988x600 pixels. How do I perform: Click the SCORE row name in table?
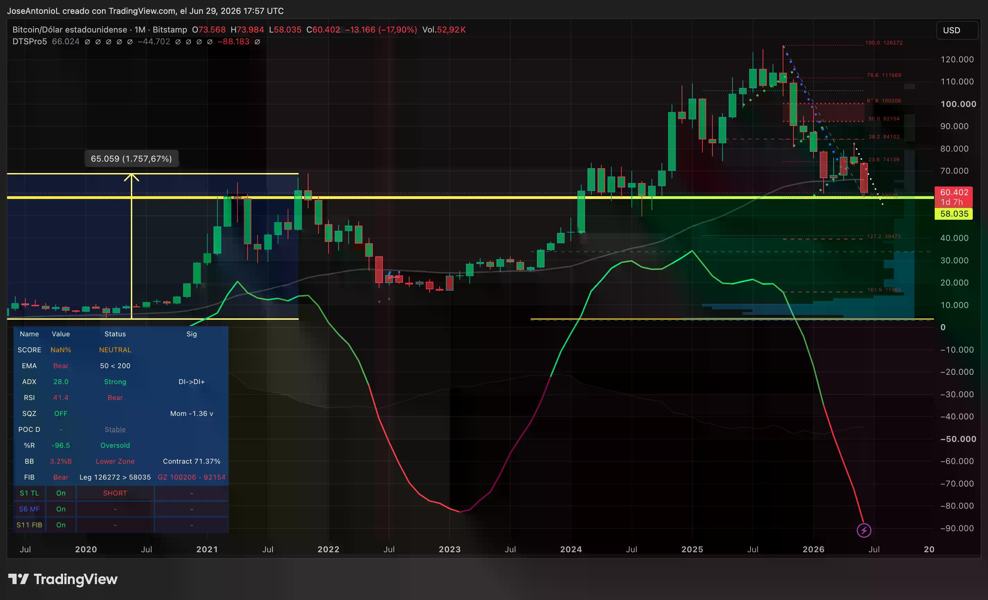[x=29, y=350]
